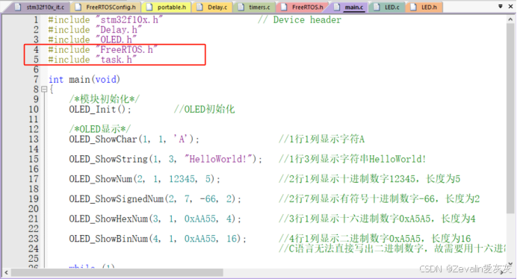Screen dimensions: 517x279
Task: Switch to the stm32f10x_it.c tab
Action: (x=40, y=7)
